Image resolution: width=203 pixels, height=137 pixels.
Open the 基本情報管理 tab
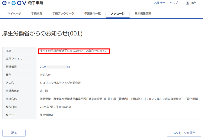coord(143,14)
